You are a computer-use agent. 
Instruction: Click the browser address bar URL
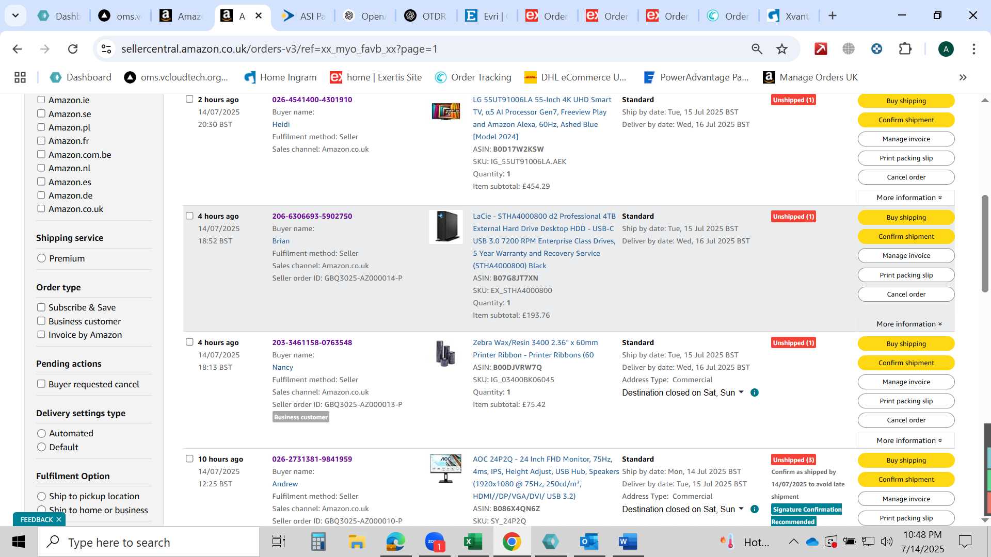pos(279,49)
